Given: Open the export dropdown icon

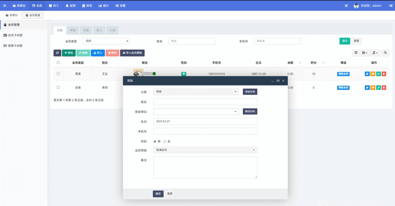Looking at the screenshot, I should pyautogui.click(x=374, y=53).
